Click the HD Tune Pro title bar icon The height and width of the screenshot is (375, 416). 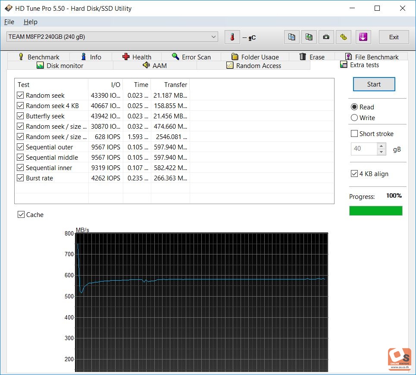coord(9,8)
